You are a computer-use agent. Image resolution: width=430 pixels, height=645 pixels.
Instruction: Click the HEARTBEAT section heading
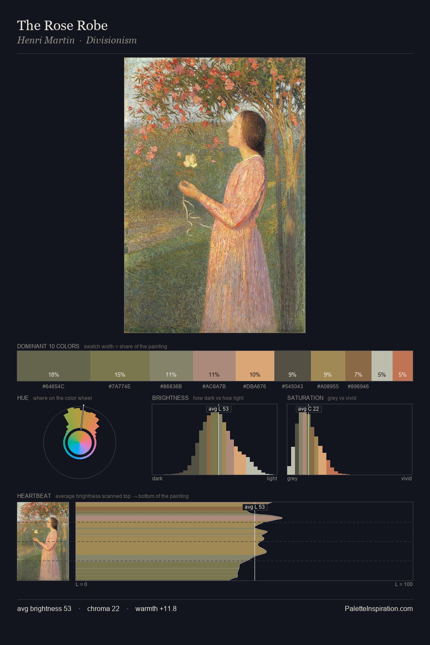[x=34, y=496]
